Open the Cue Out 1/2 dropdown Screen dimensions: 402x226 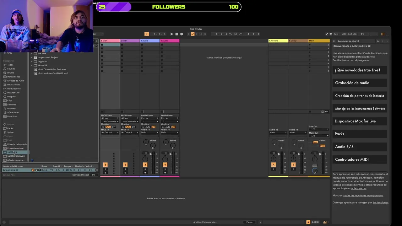click(319, 129)
